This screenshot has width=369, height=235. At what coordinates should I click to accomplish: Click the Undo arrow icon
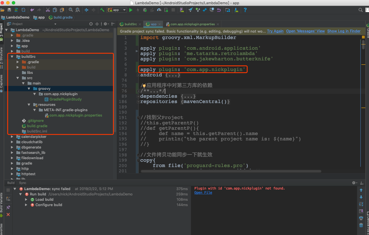pos(32,10)
